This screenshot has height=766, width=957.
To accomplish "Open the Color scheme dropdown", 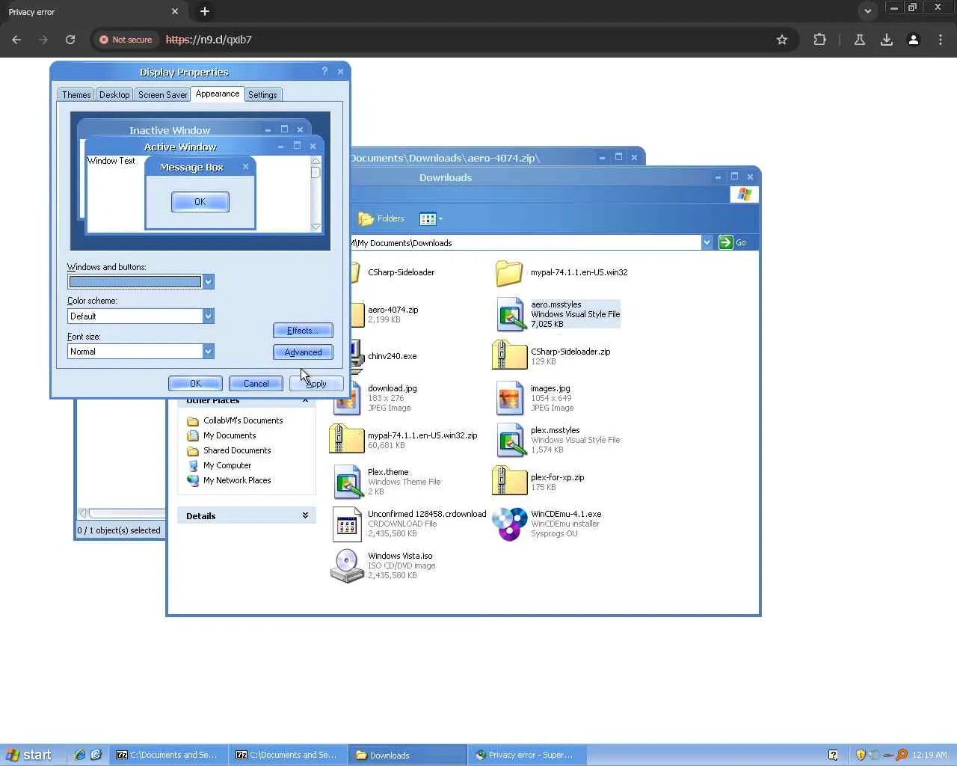I will click(209, 316).
